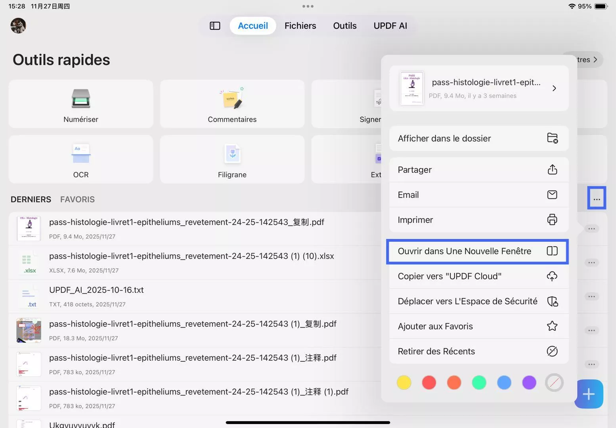This screenshot has width=616, height=428.
Task: Open more options for the 复制.pdf 9.4 Mo file
Action: pos(591,229)
